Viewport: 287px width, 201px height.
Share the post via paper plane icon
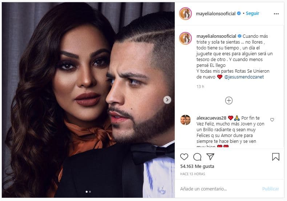pyautogui.click(x=210, y=157)
